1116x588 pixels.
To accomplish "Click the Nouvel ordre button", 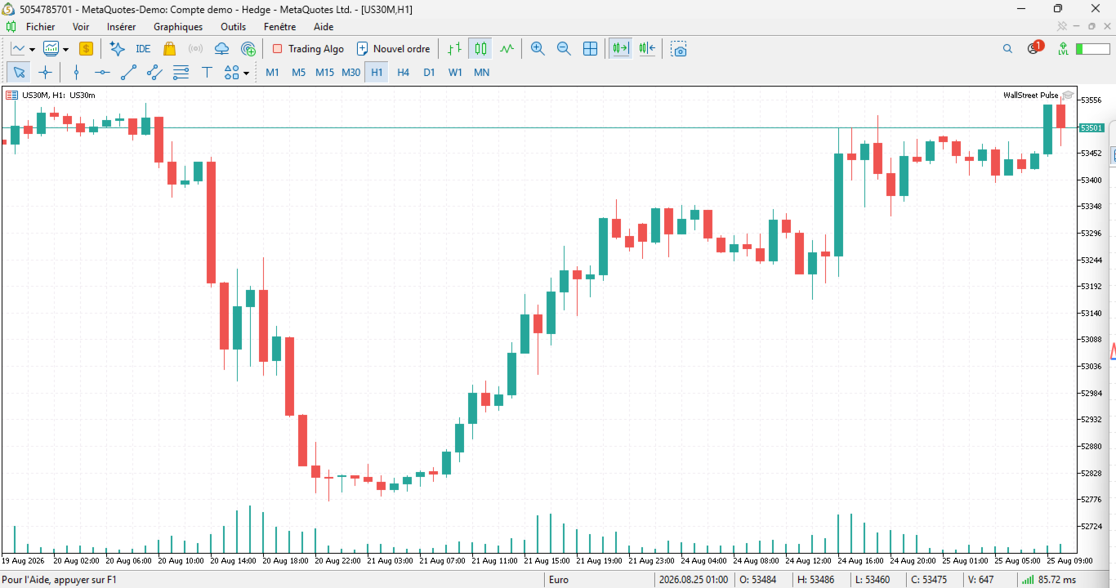I will [393, 49].
